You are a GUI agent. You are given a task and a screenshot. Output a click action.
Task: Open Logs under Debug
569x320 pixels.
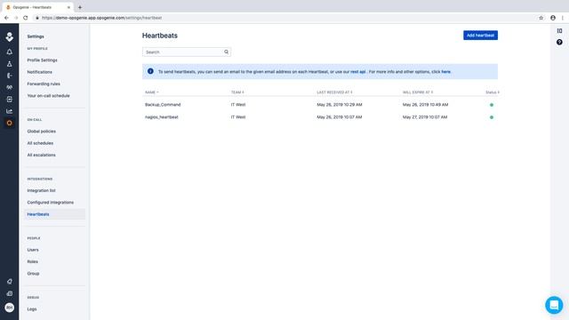[x=32, y=309]
